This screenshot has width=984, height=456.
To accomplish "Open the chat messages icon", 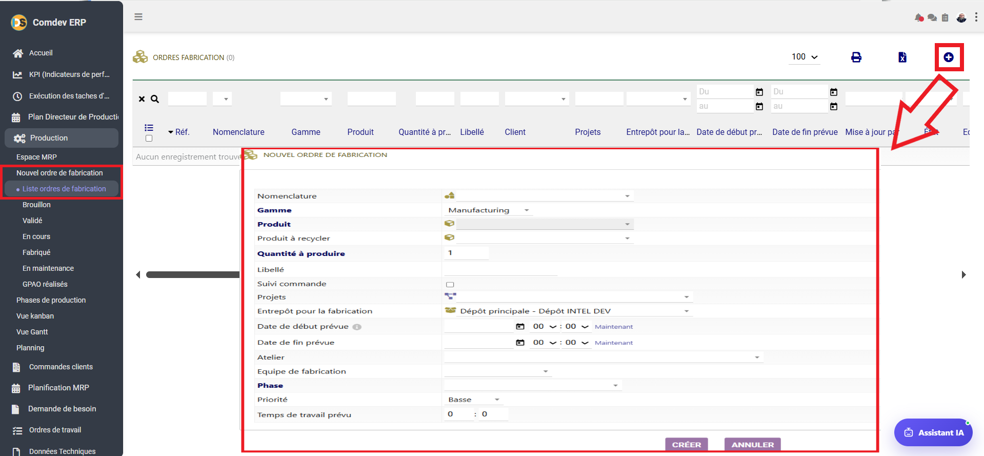I will click(x=932, y=18).
